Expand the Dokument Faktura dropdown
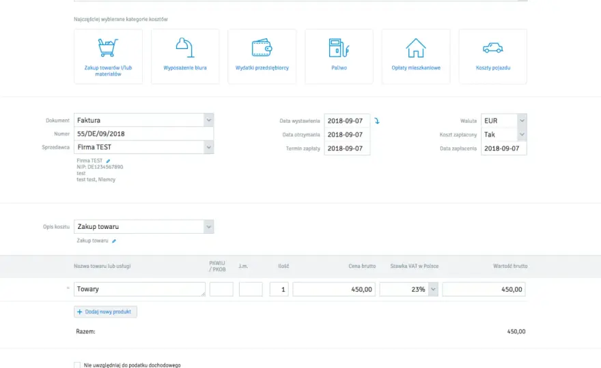This screenshot has width=601, height=368. [x=208, y=120]
